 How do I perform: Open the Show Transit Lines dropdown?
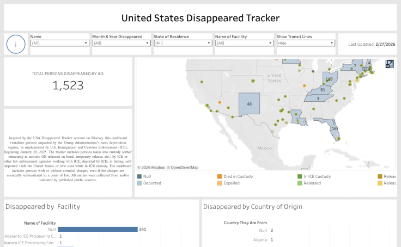306,43
